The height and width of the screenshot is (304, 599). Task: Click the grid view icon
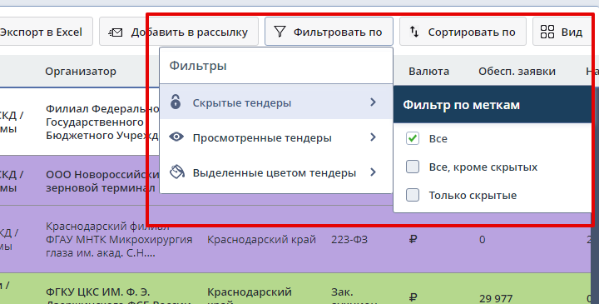point(547,32)
